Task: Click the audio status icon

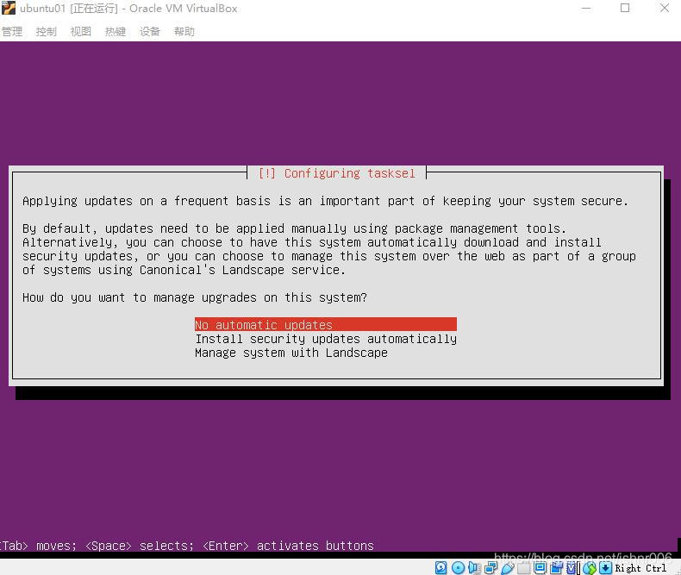Action: pyautogui.click(x=474, y=567)
